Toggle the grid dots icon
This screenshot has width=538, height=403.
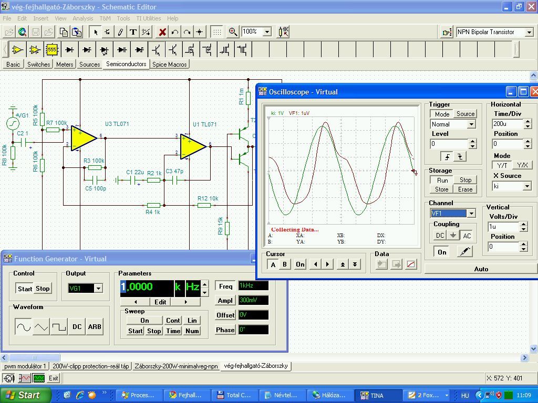217,32
